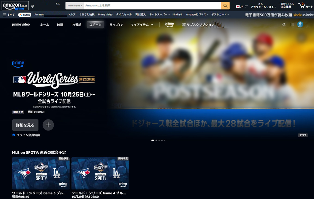Add World Series to watchlist plus icon
The image size is (314, 199).
point(48,125)
